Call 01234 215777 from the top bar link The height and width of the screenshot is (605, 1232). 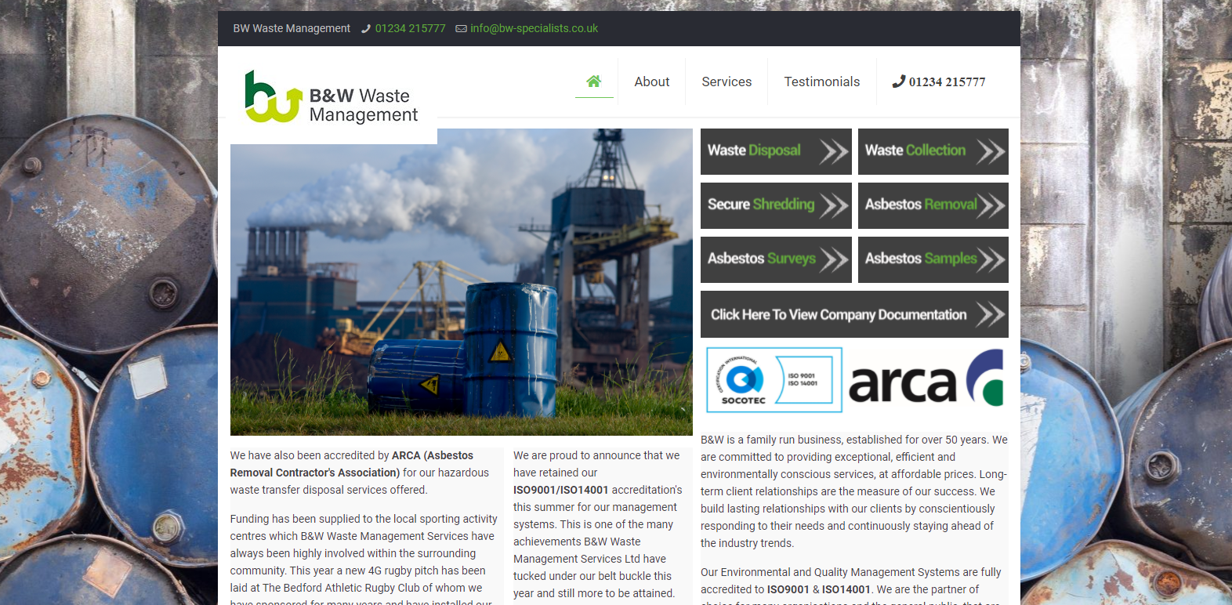pyautogui.click(x=410, y=28)
